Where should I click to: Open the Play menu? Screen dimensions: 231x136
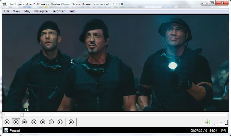[27, 11]
